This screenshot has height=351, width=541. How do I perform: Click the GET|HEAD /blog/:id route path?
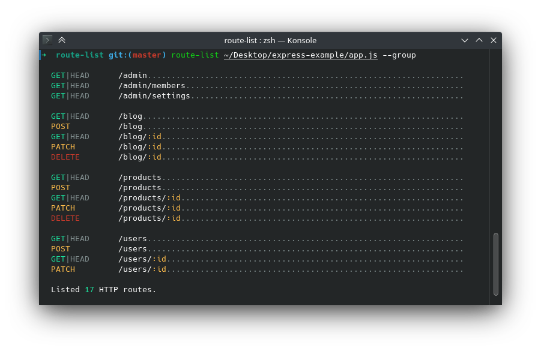point(140,137)
